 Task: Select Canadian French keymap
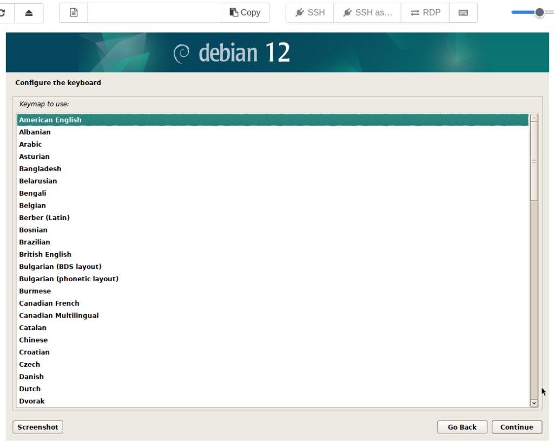coord(49,303)
